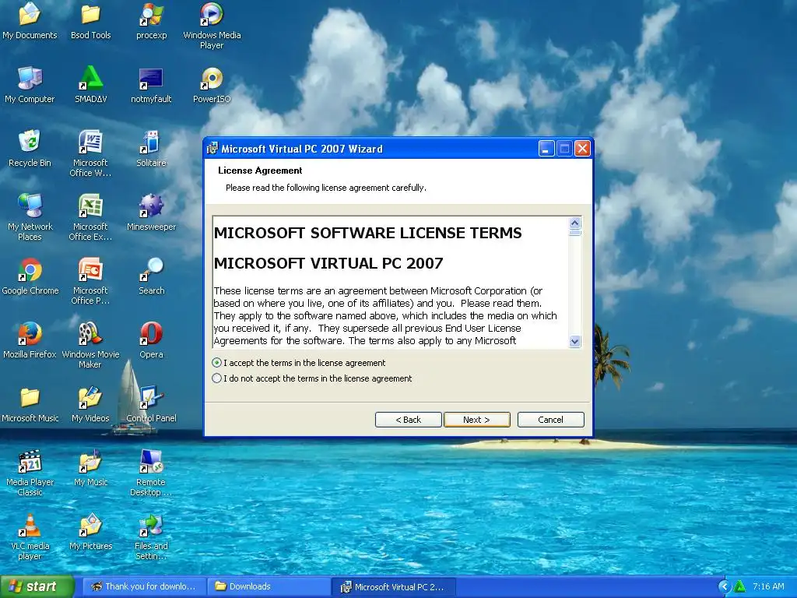Screen dimensions: 797x598
Task: Open My Videos shortcut icon
Action: coord(90,398)
